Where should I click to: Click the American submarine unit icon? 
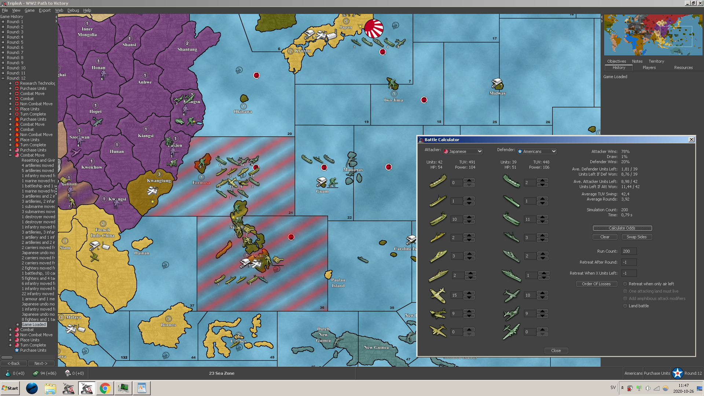coord(511,201)
